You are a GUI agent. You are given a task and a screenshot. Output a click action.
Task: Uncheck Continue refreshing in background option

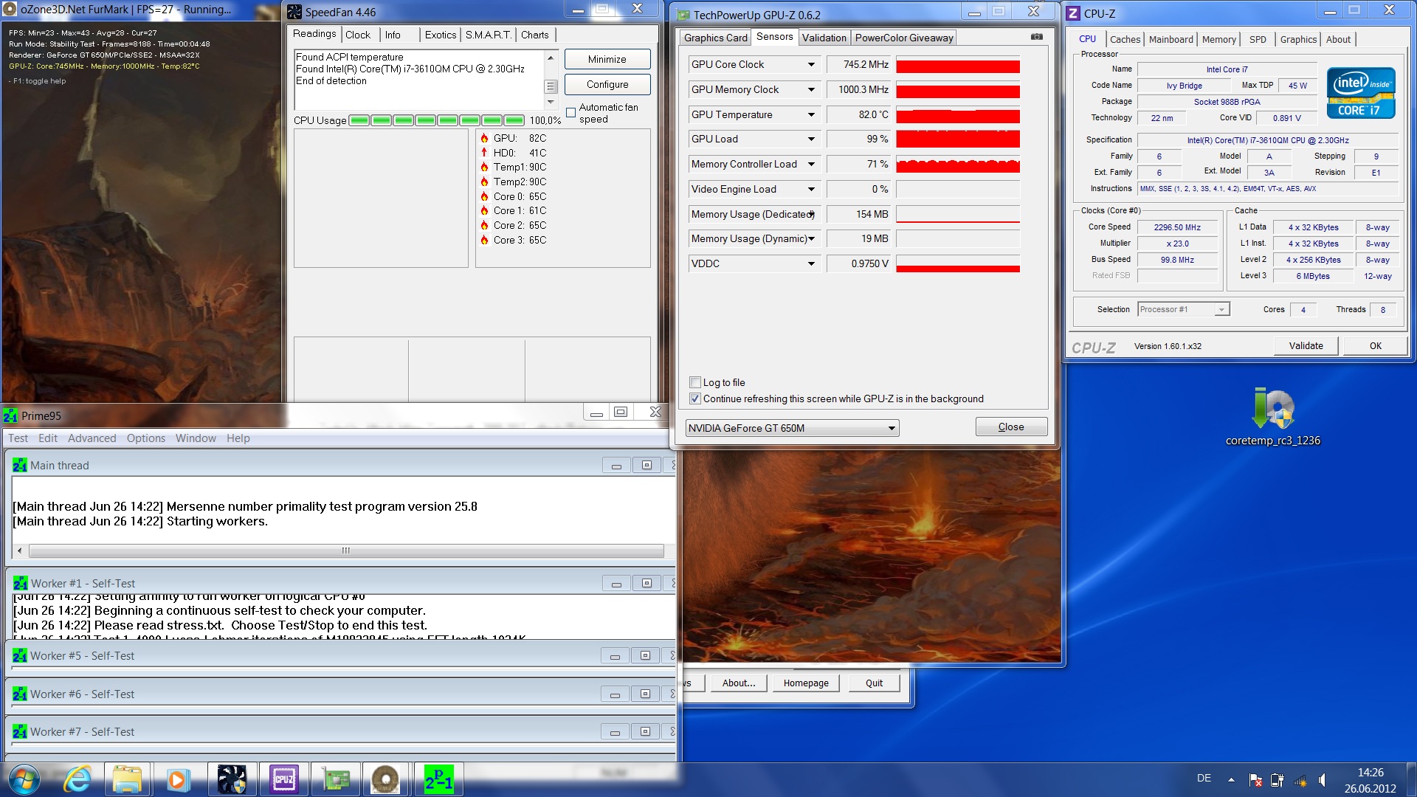[x=695, y=398]
